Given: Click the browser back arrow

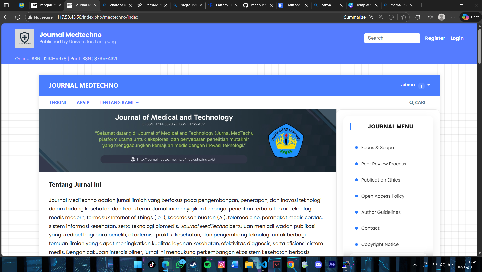Looking at the screenshot, I should pos(6,17).
